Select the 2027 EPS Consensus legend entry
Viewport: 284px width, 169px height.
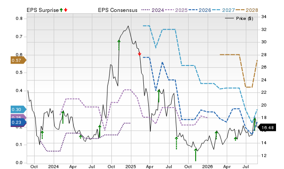223,10
